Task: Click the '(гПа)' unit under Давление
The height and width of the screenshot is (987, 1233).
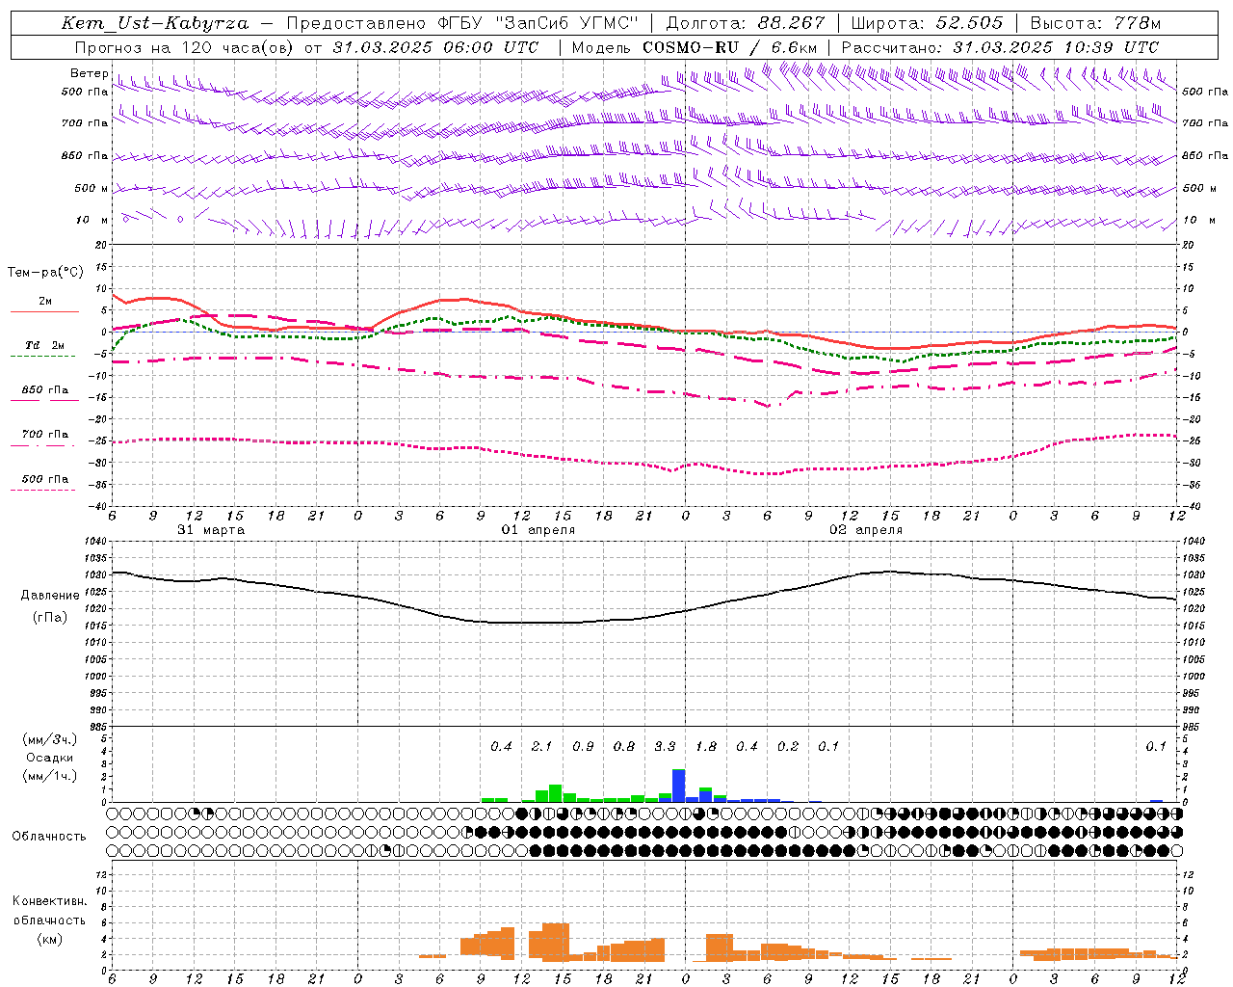Action: click(x=50, y=618)
